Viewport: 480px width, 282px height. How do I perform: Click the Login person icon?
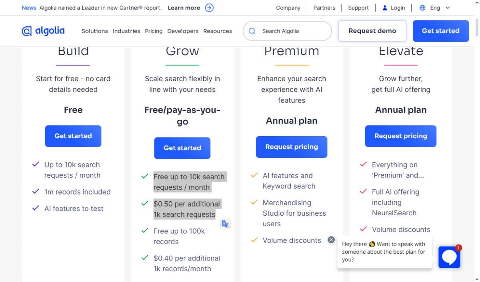pos(385,8)
